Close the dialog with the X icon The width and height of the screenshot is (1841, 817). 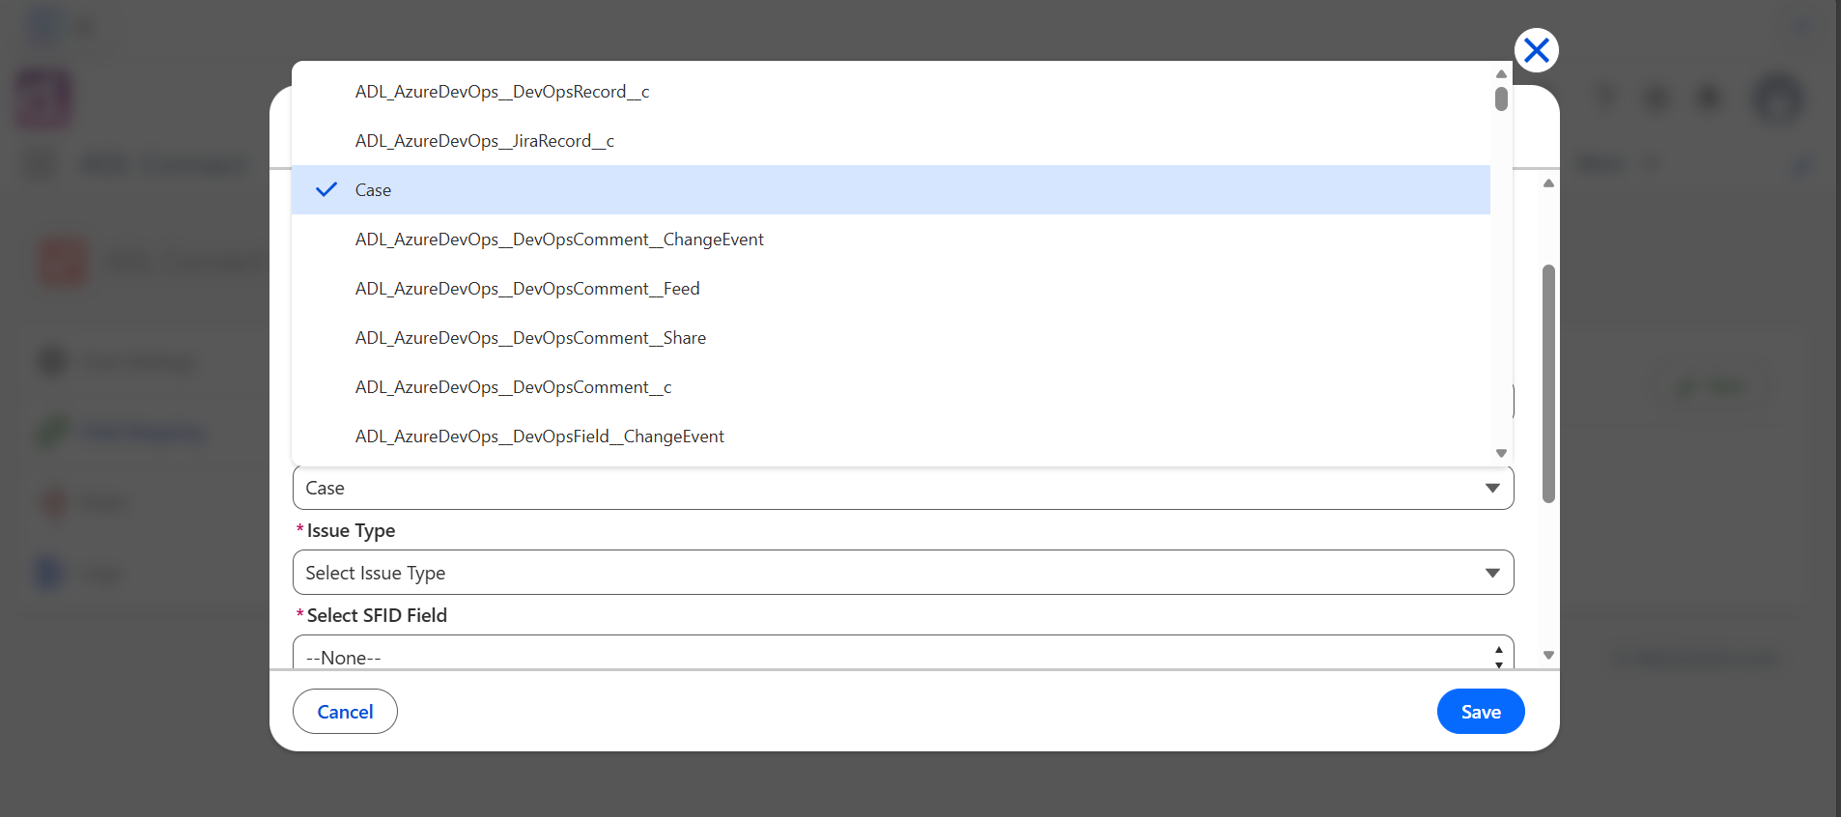pyautogui.click(x=1537, y=50)
